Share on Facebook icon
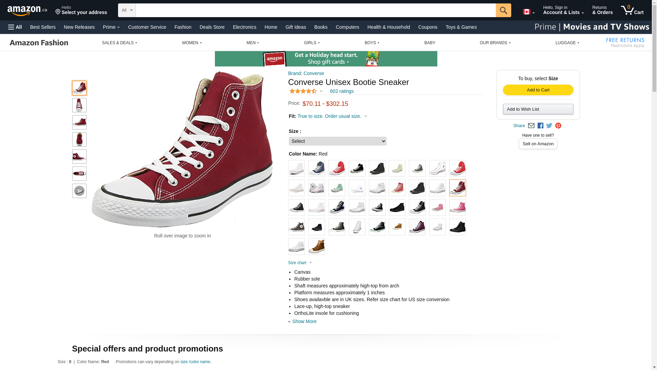Screen dimensions: 657x370 click(x=540, y=126)
